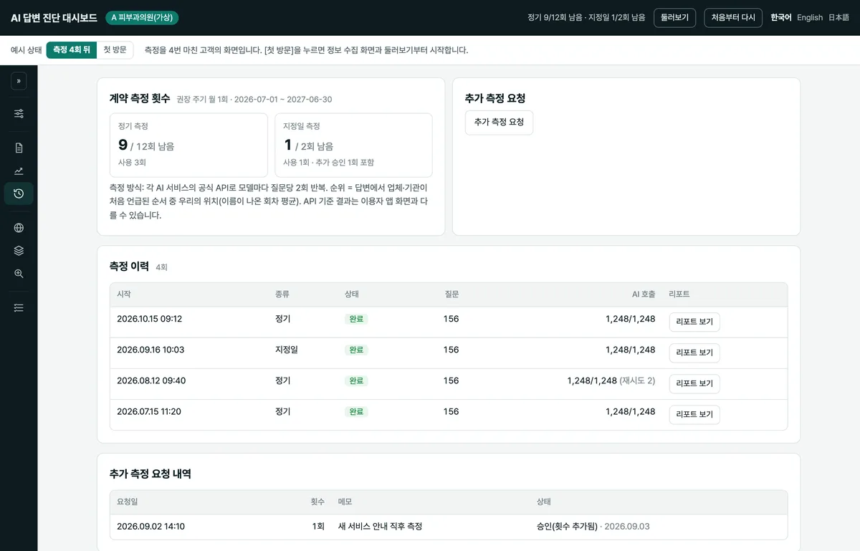Viewport: 860px width, 551px height.
Task: Click the 2026.07.15 11:20 start time
Action: (149, 411)
